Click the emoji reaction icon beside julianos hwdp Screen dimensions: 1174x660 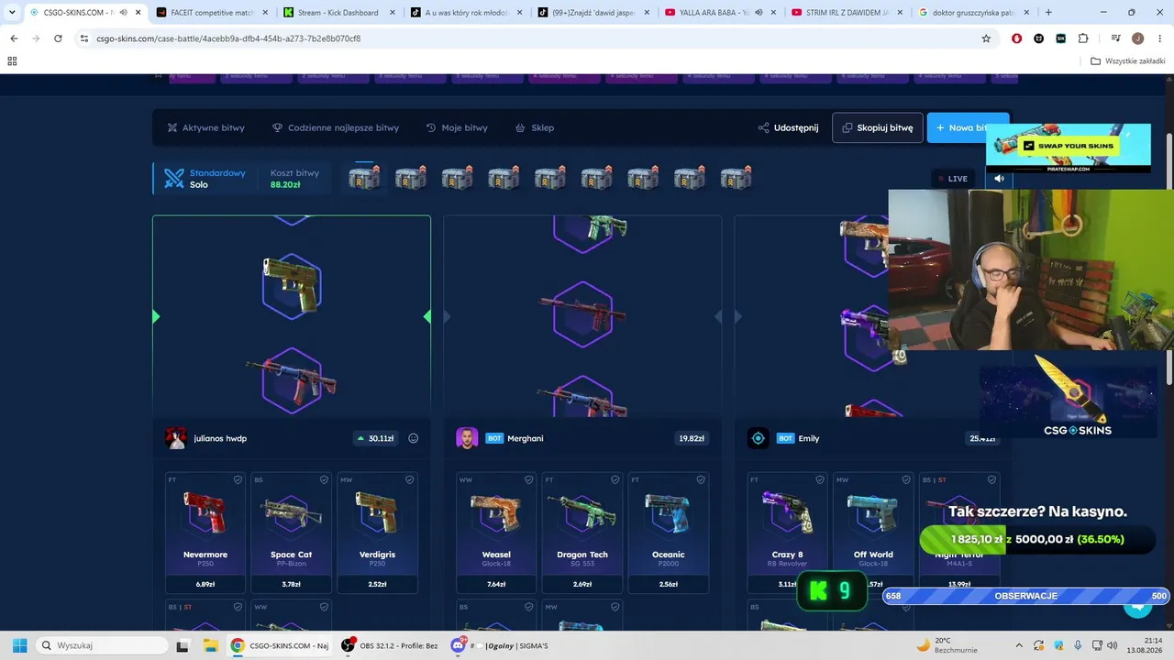coord(414,438)
